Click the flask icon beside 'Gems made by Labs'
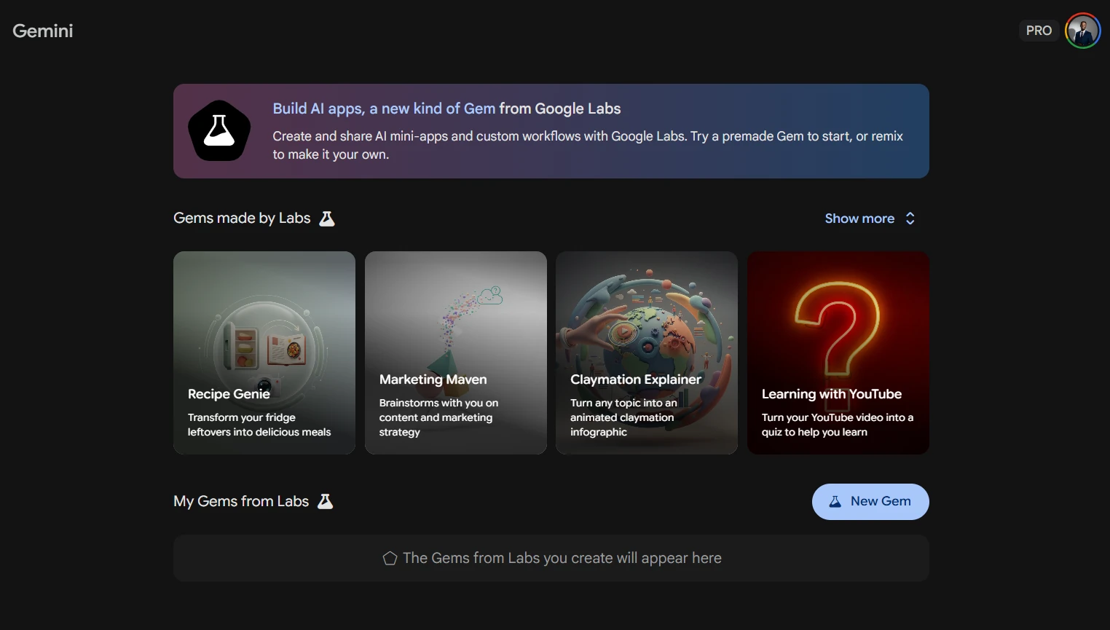Screen dimensions: 1110x630 pyautogui.click(x=327, y=218)
